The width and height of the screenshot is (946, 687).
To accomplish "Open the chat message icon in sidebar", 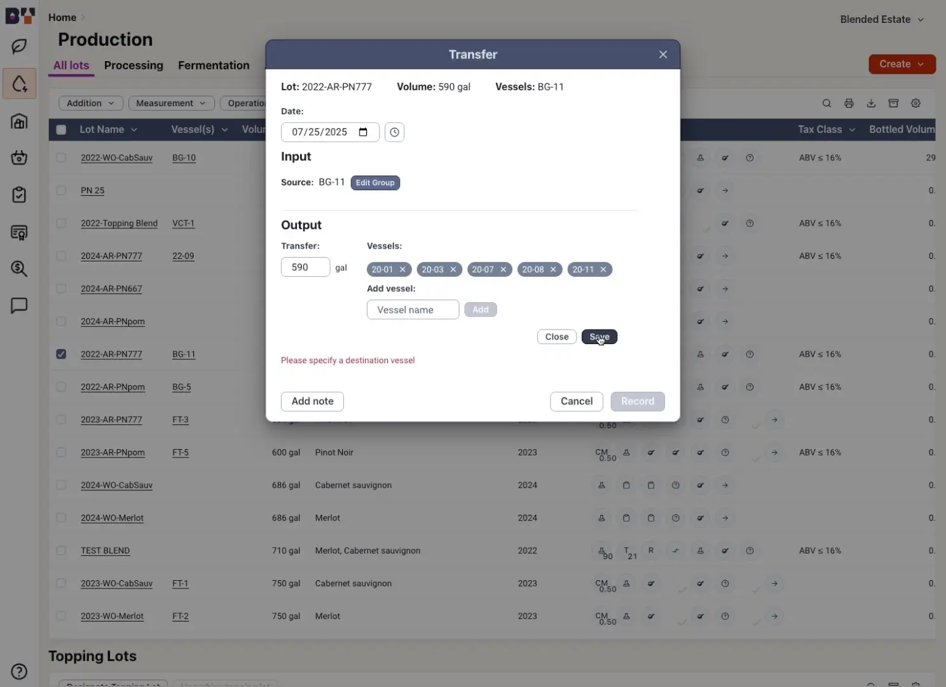I will (x=19, y=305).
